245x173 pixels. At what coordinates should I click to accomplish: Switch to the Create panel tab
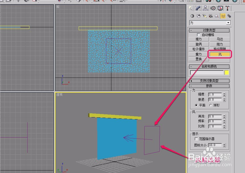tap(191, 8)
